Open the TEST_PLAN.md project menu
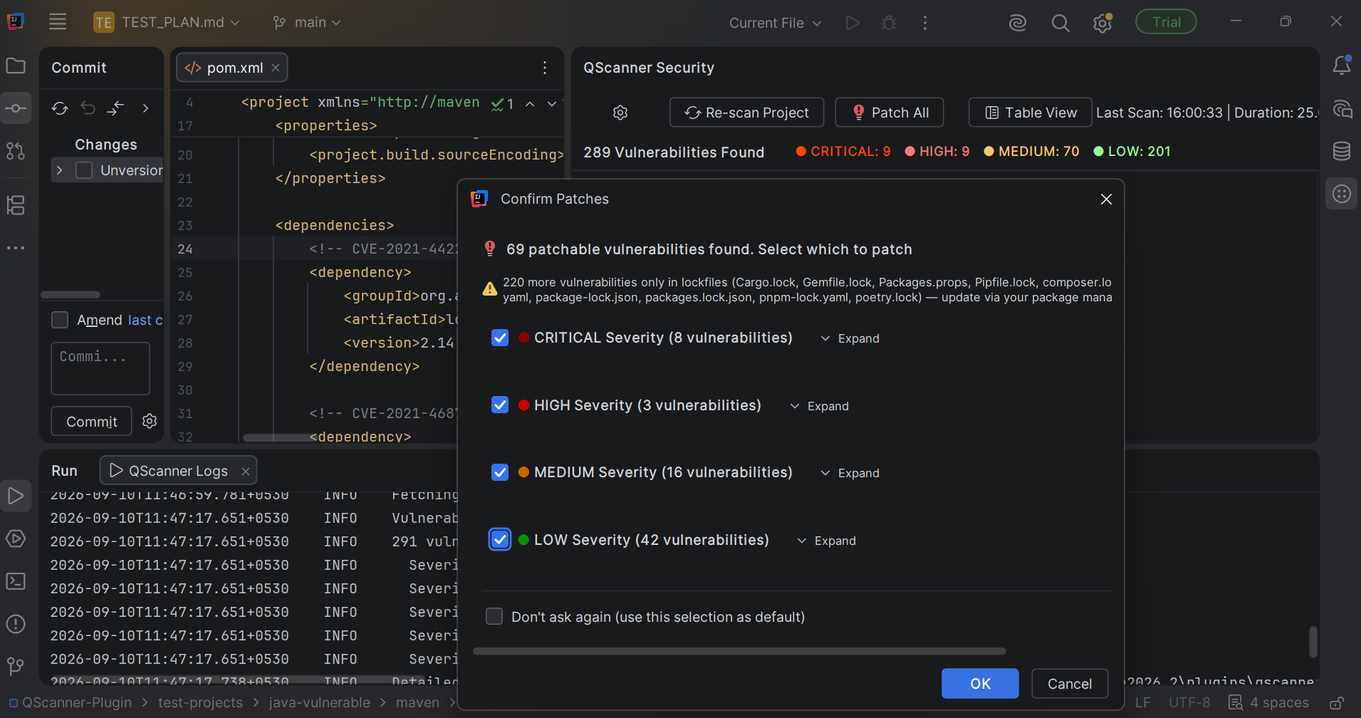The height and width of the screenshot is (718, 1361). (167, 23)
